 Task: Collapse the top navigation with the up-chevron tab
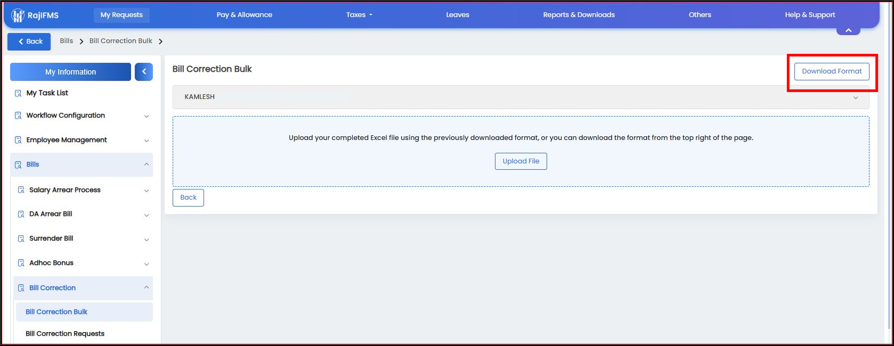pyautogui.click(x=848, y=30)
